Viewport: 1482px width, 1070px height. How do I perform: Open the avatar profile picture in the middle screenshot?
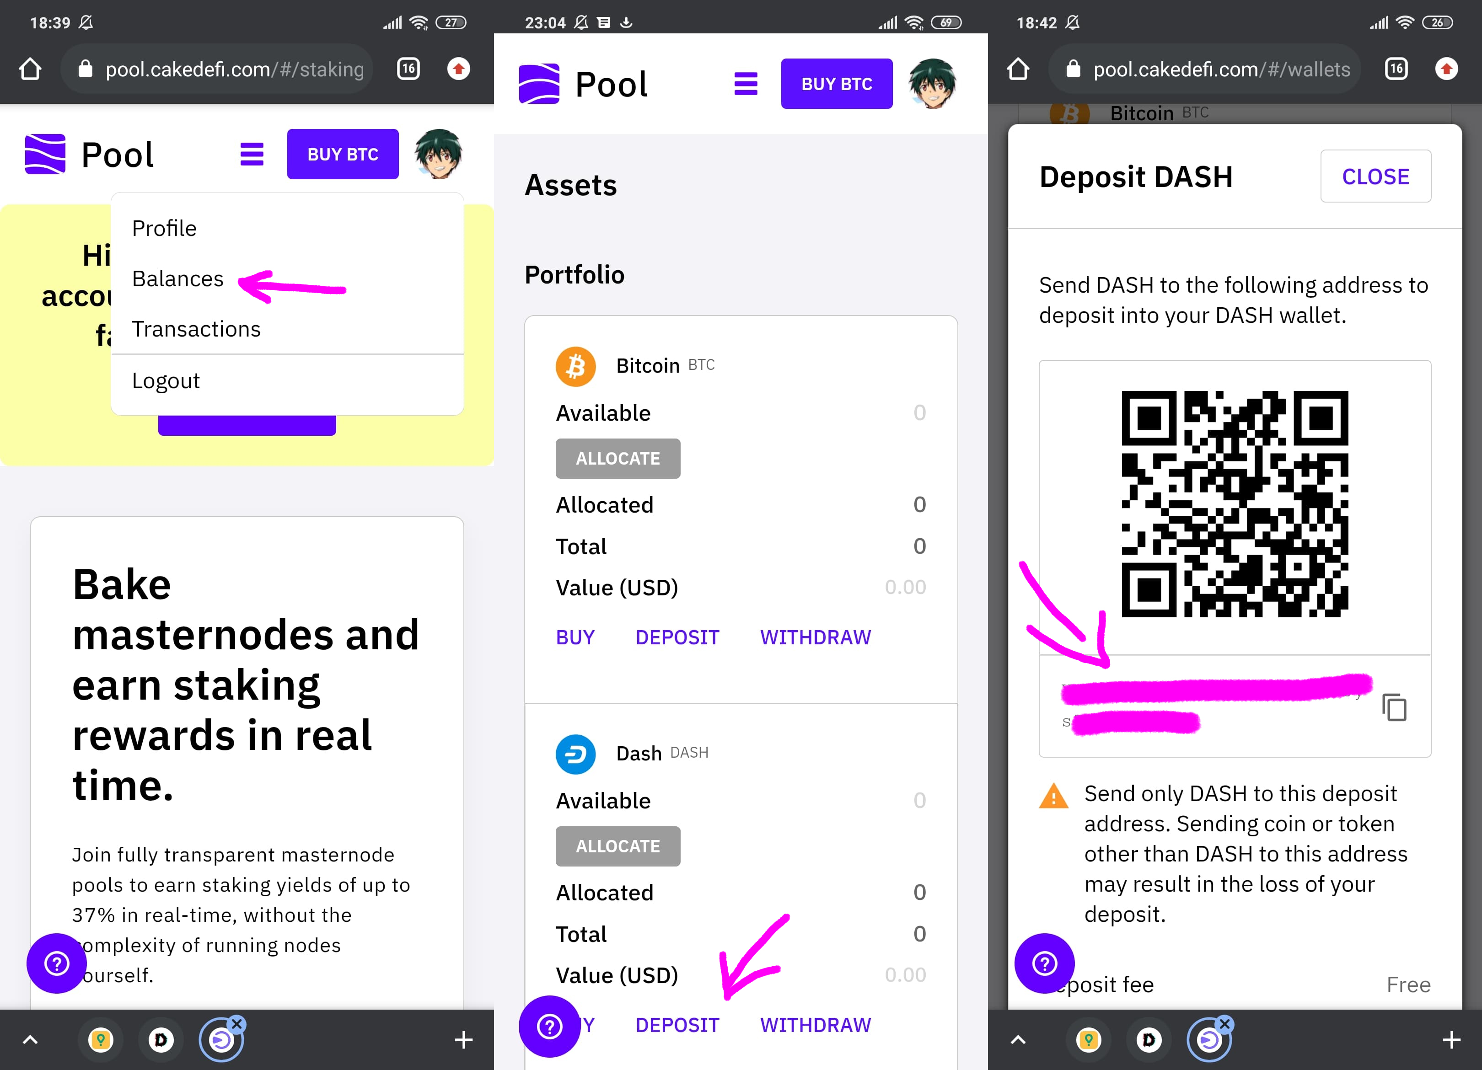point(933,84)
